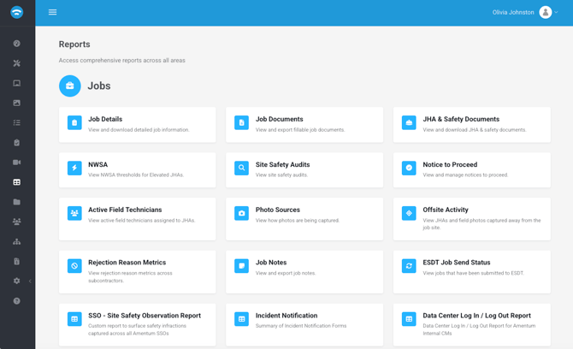Open the Incident Notification report card
The width and height of the screenshot is (573, 349).
coord(304,324)
